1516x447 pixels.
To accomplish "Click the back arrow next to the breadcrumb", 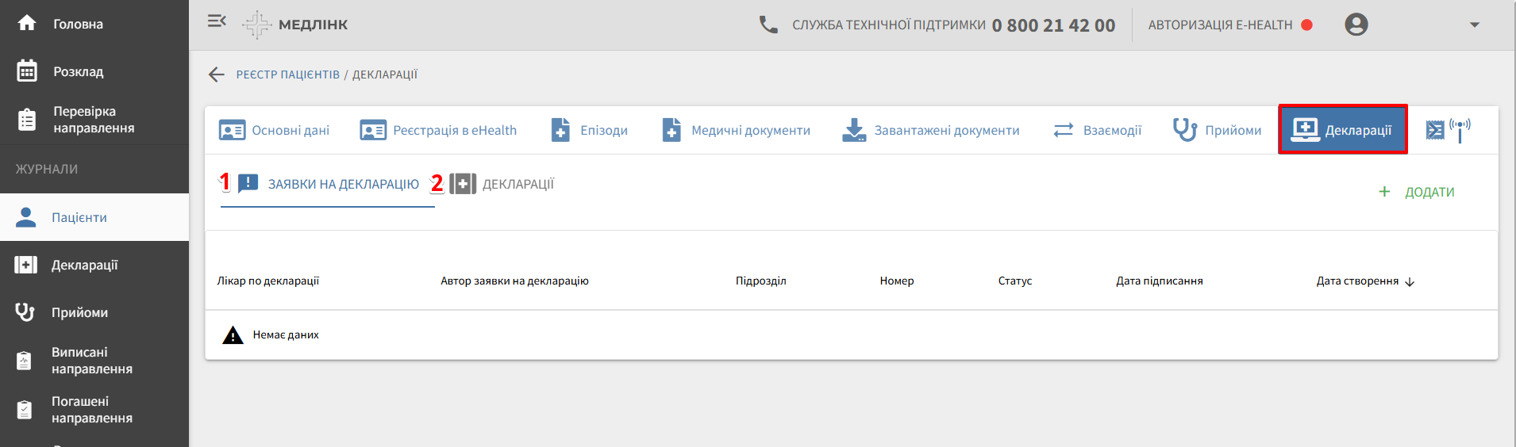I will 216,74.
